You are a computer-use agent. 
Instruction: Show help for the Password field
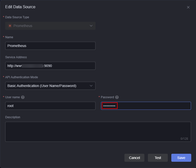pos(117,97)
